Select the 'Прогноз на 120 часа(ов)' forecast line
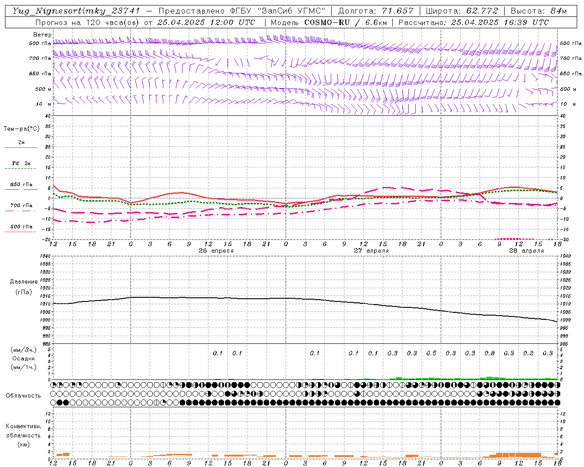The image size is (584, 467). point(88,22)
